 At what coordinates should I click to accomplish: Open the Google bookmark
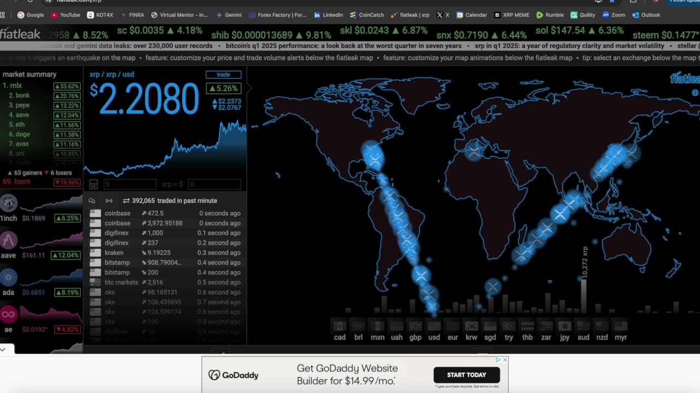(31, 15)
